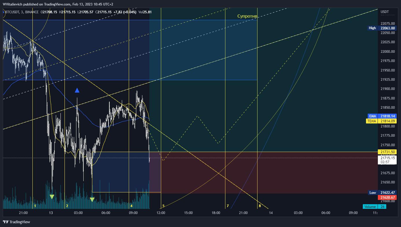This screenshot has width=401, height=227.
Task: Click the yellow down-arrow marker near label 1
Action: tap(52, 197)
